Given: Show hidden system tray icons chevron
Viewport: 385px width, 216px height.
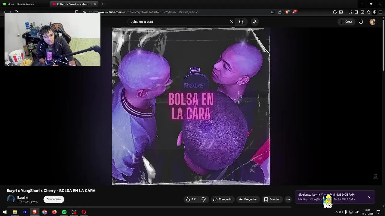Looking at the screenshot, I should click(x=336, y=212).
